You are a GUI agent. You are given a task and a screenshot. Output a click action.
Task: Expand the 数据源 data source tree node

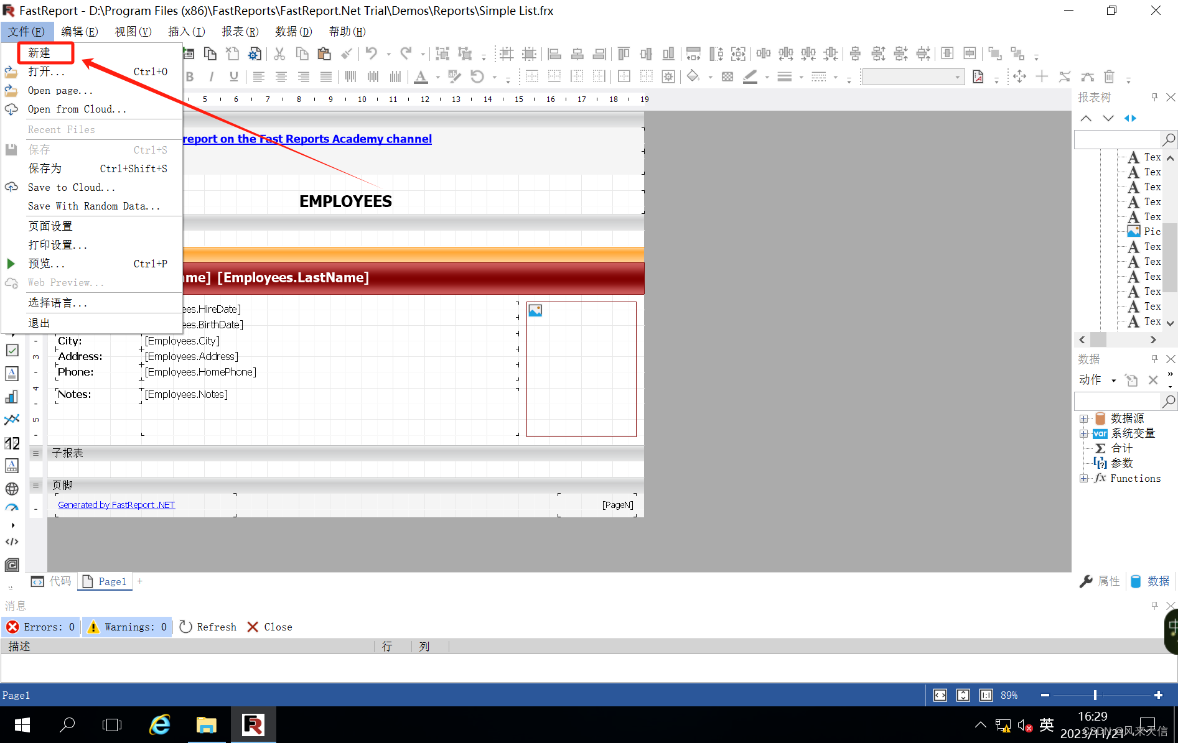pos(1085,418)
